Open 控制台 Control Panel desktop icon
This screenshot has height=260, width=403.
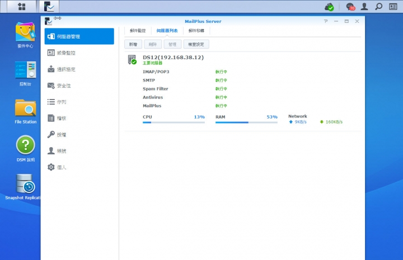(x=25, y=74)
